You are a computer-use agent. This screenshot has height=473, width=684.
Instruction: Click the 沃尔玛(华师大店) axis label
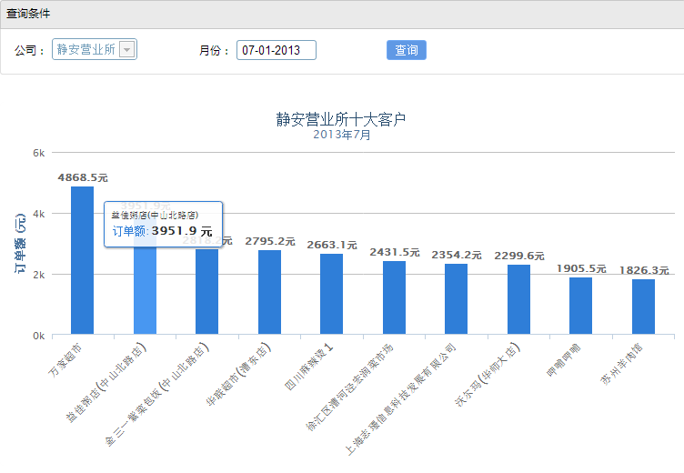(x=488, y=375)
